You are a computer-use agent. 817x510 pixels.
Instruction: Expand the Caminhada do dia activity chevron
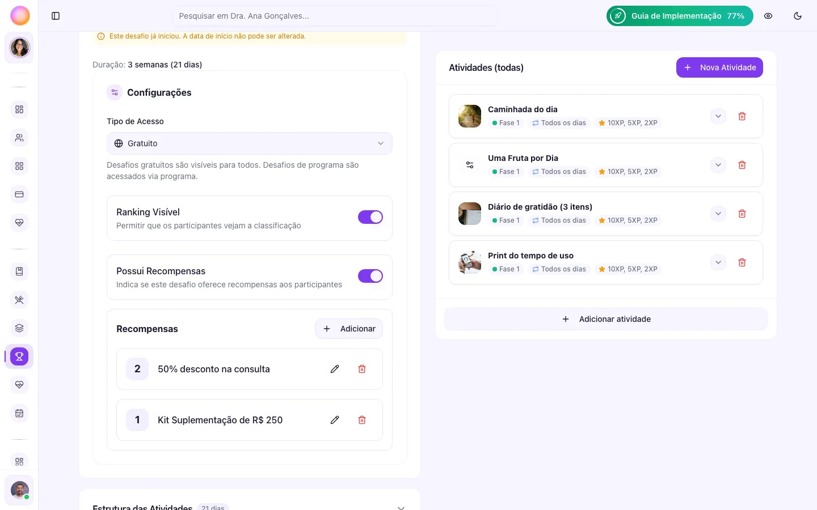click(x=718, y=116)
